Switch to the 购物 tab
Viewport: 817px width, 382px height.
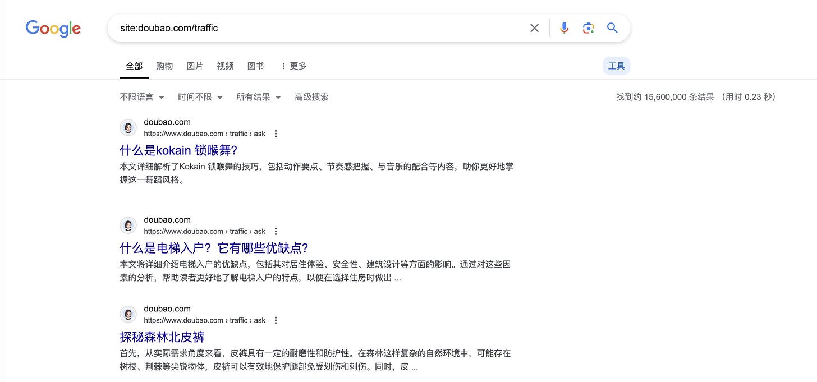164,66
